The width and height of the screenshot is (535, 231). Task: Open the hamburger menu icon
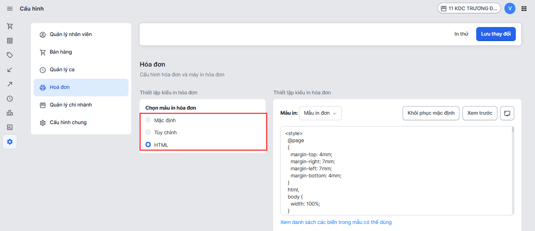pos(10,9)
